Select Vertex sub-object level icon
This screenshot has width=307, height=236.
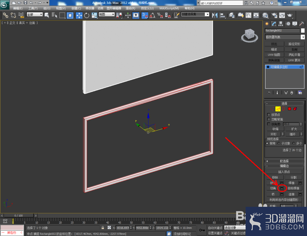click(x=272, y=109)
